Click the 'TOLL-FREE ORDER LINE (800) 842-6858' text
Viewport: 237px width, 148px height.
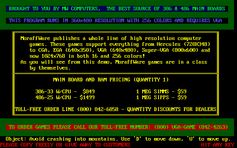click(67, 110)
